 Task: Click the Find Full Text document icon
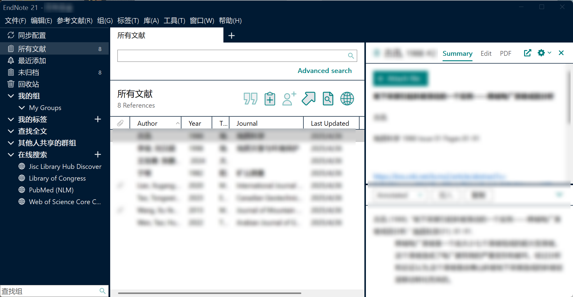coord(328,99)
